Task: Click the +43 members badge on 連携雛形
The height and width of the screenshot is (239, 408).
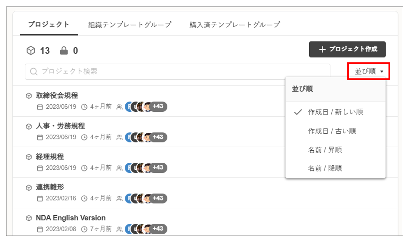Action: click(x=159, y=198)
